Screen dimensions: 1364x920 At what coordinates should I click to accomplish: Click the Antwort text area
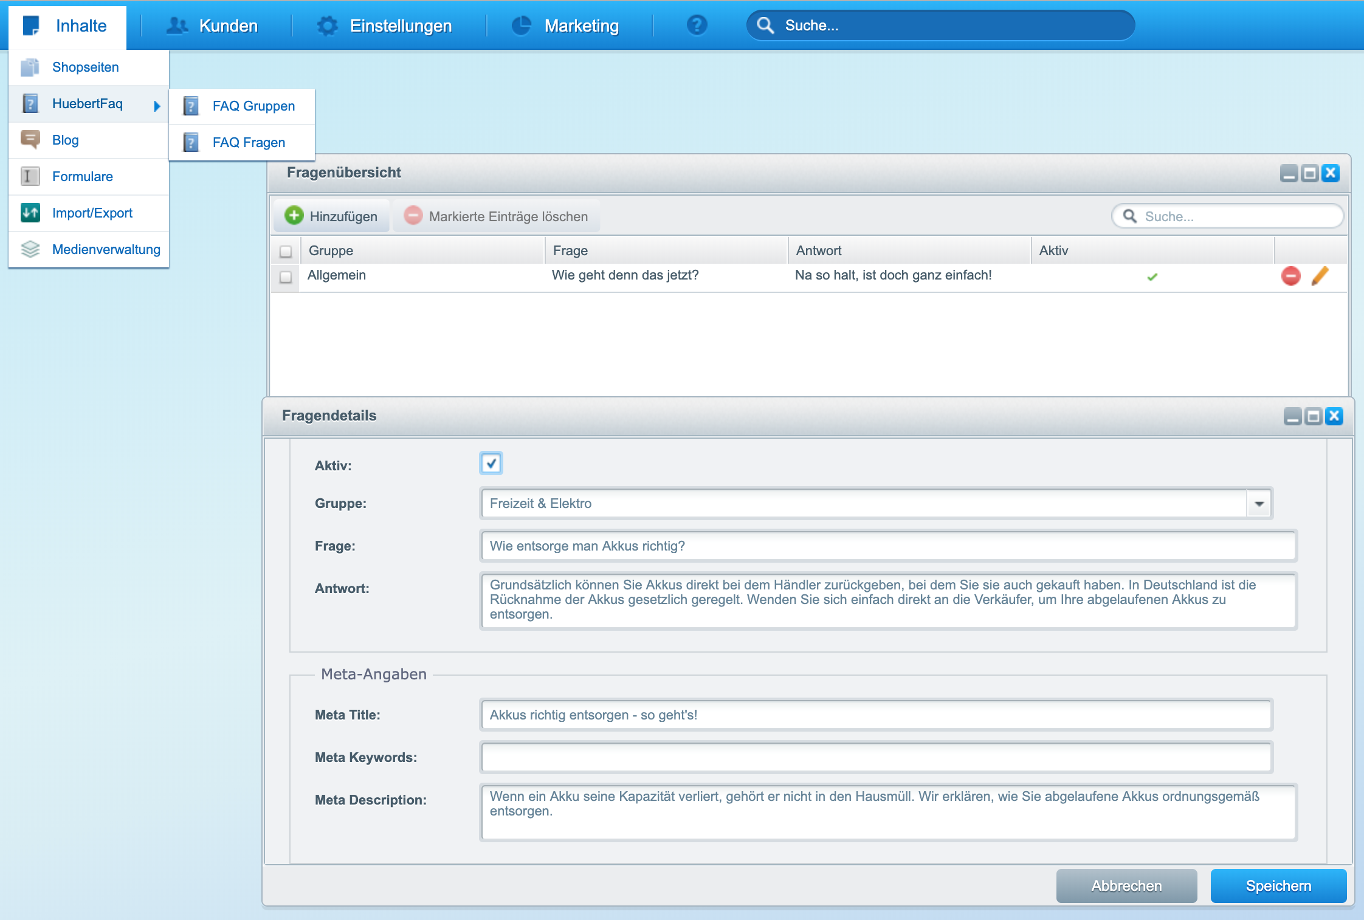point(888,600)
